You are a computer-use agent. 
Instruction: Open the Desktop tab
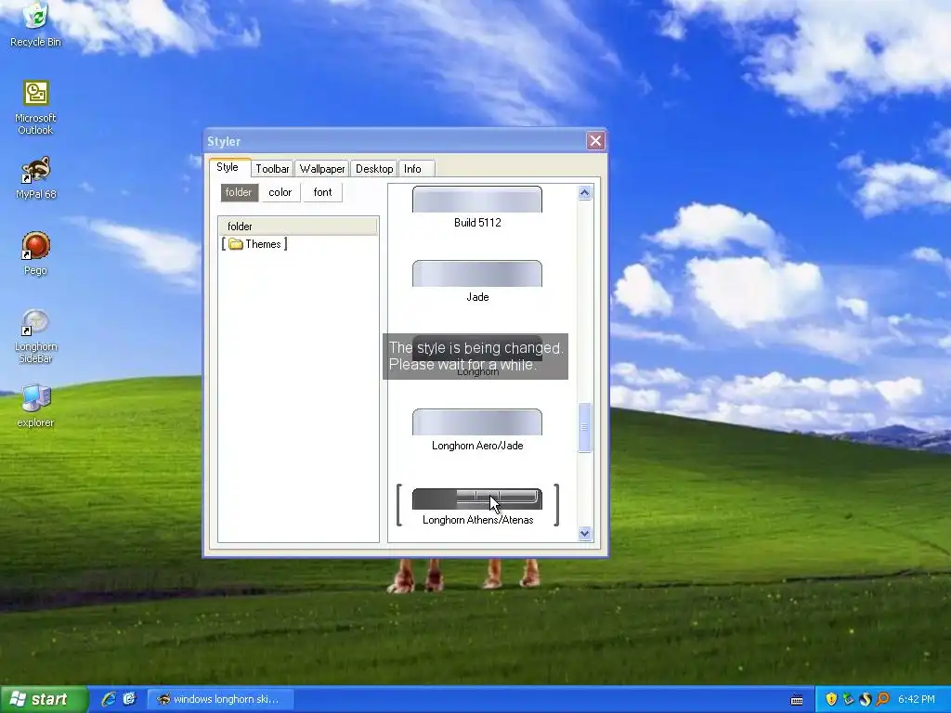point(374,169)
